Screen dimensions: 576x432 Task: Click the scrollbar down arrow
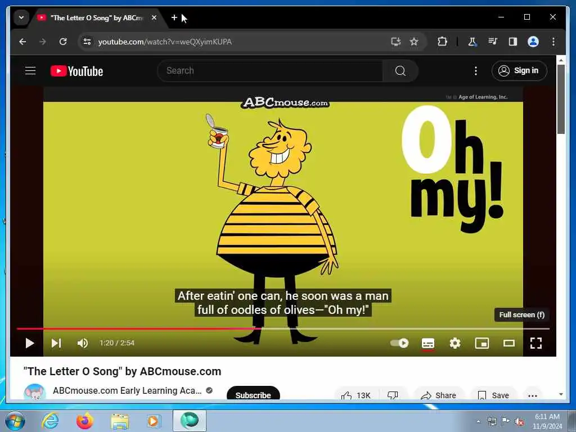tap(561, 394)
